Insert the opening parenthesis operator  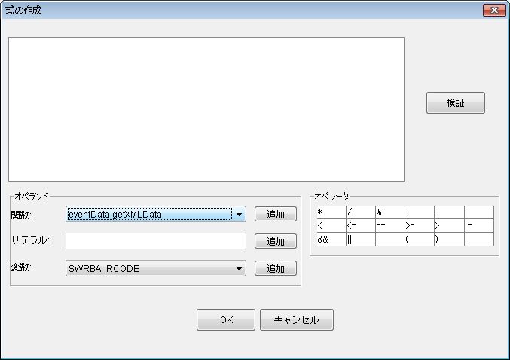(420, 239)
